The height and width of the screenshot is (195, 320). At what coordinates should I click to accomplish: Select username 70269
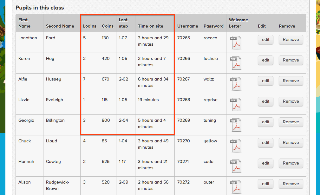(184, 120)
